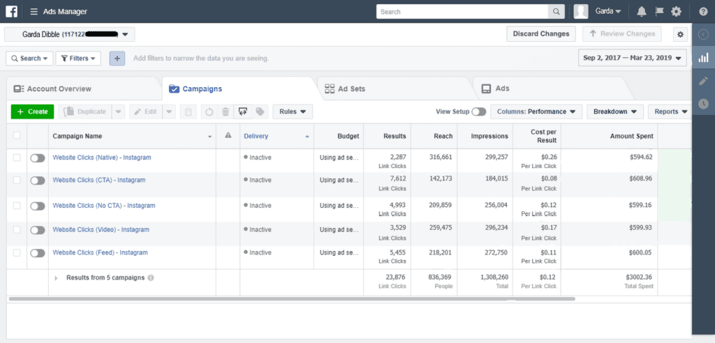Click the plus add filter icon
The height and width of the screenshot is (343, 715).
point(117,59)
